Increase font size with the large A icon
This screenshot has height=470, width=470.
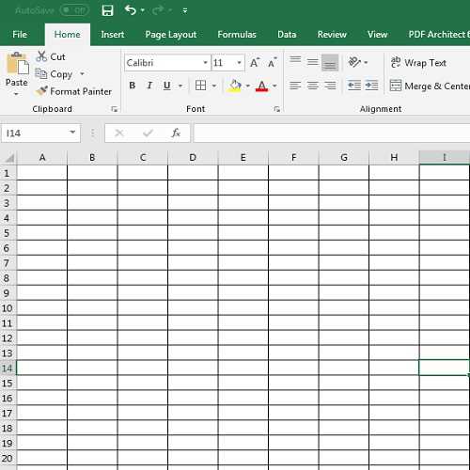[x=255, y=62]
